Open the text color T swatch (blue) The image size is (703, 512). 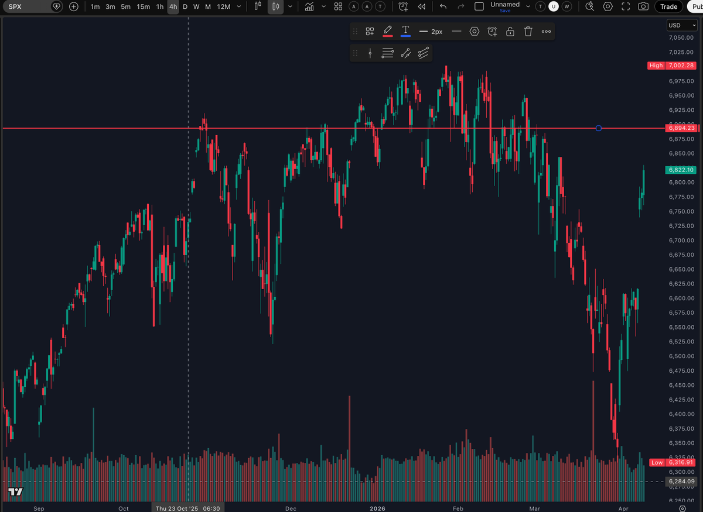point(405,32)
